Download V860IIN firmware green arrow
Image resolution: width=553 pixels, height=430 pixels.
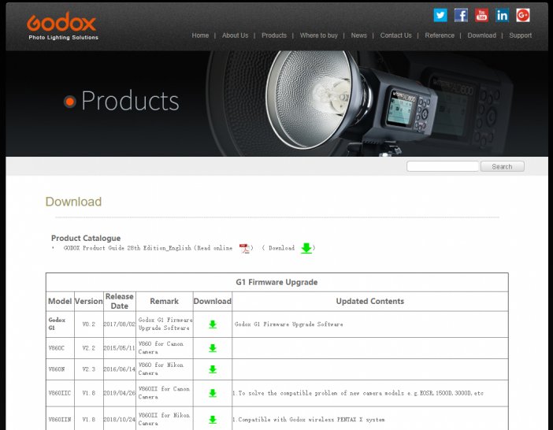(213, 420)
